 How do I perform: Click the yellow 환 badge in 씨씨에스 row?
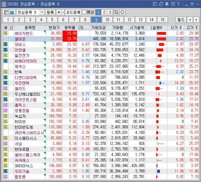(x=6, y=160)
